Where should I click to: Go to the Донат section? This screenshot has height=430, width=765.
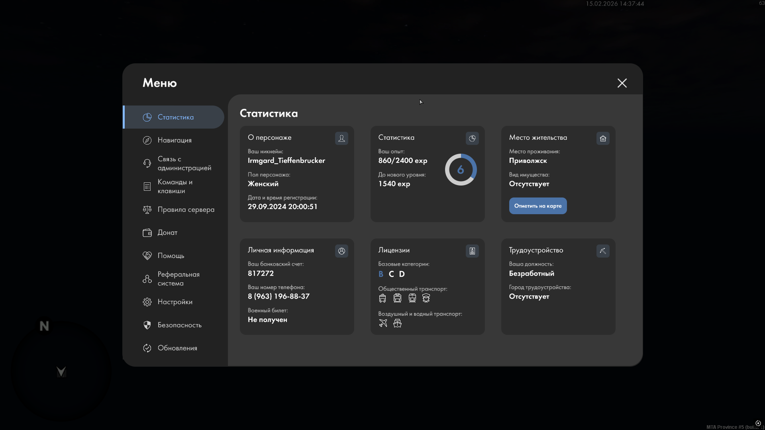167,233
